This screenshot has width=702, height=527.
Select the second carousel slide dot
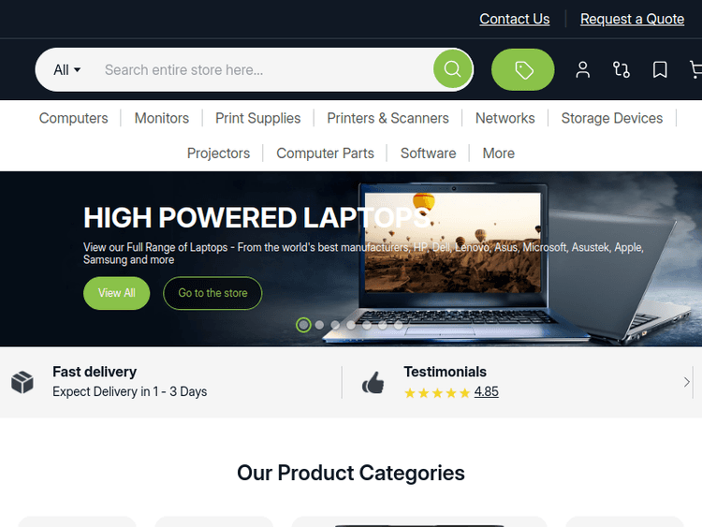(x=319, y=325)
